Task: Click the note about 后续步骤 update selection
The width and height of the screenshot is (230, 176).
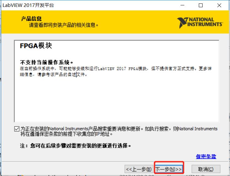Action: (x=75, y=146)
